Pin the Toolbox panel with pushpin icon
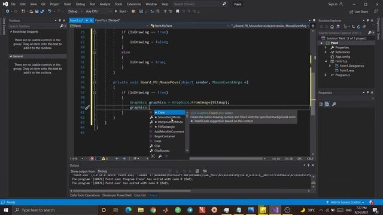The image size is (383, 215). click(x=60, y=20)
